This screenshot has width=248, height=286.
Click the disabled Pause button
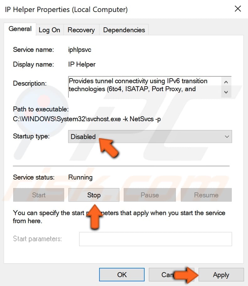pyautogui.click(x=150, y=195)
